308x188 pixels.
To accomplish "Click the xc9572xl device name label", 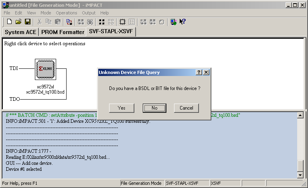I will [45, 87].
